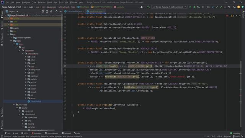The image size is (245, 138).
Task: Change line separator CRLF in status bar
Action: [x=213, y=136]
